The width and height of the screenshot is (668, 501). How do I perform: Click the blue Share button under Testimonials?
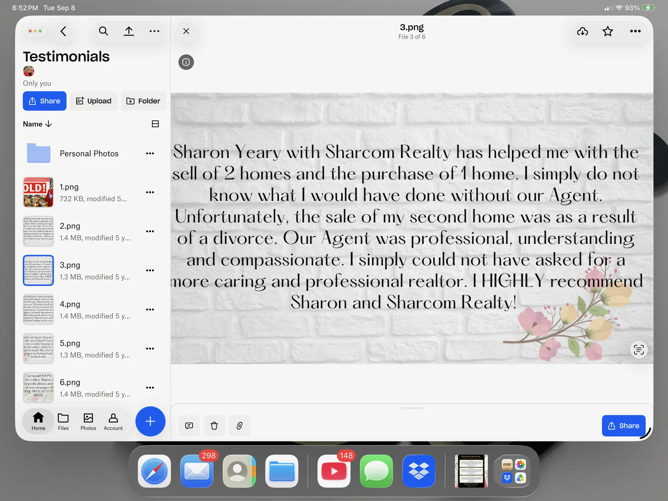coord(45,101)
